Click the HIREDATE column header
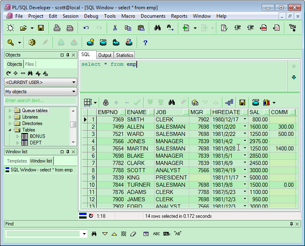The image size is (305, 246). pos(226,112)
